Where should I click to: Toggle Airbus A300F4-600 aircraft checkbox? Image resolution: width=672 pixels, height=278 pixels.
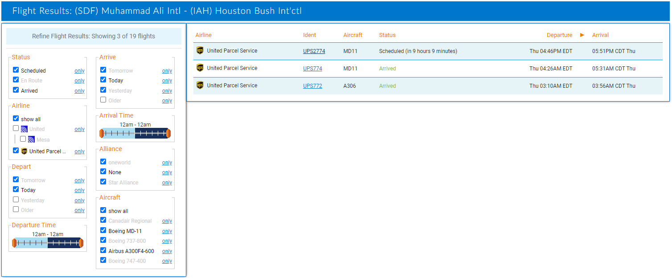103,250
